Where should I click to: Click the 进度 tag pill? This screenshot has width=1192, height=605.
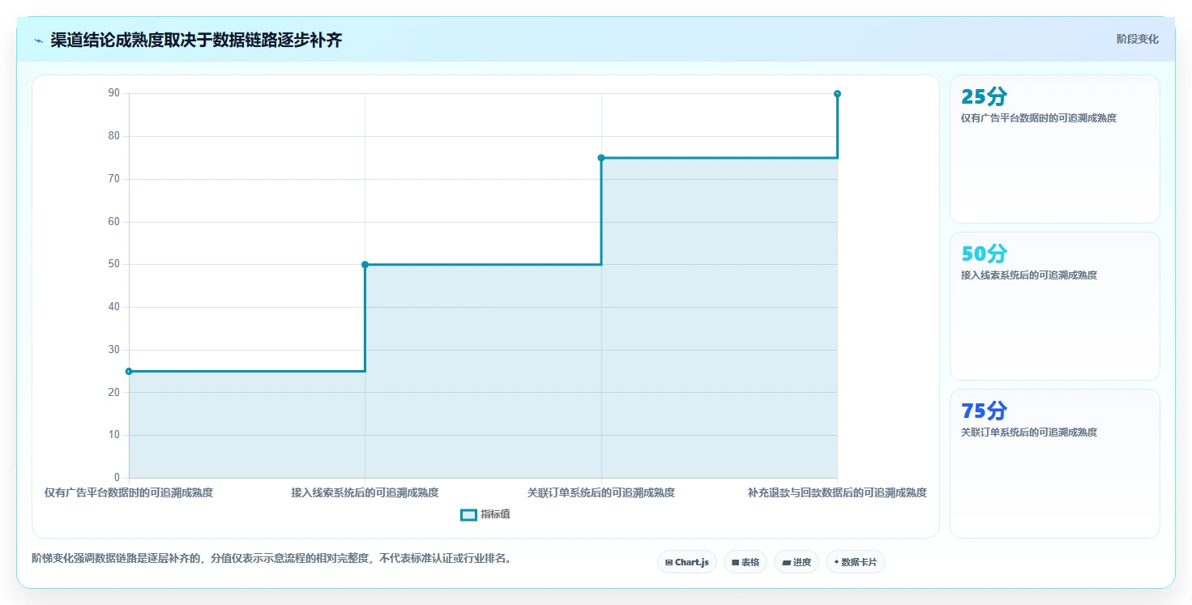pyautogui.click(x=797, y=562)
